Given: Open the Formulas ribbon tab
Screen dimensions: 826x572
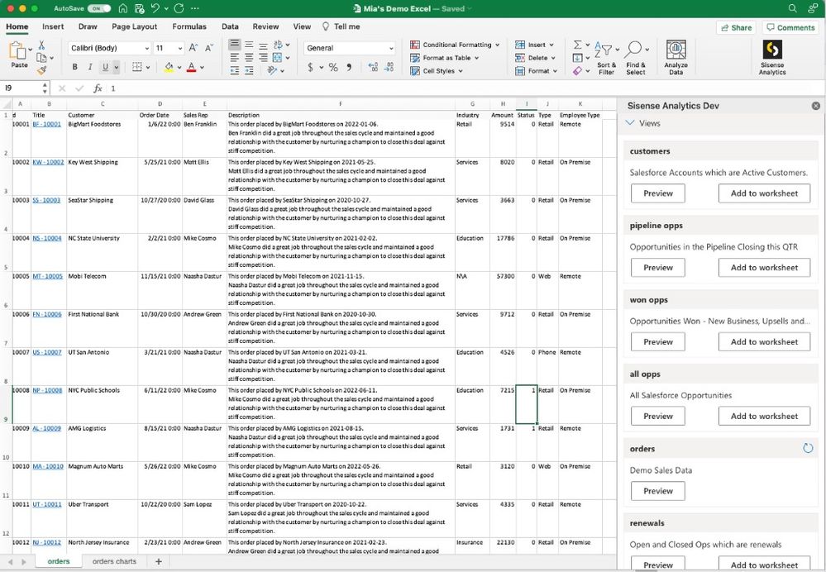Looking at the screenshot, I should (189, 26).
